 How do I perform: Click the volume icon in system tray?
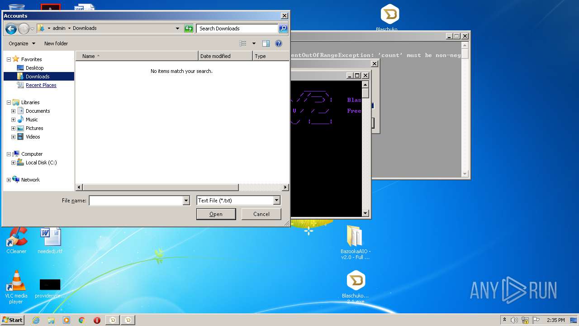click(514, 320)
